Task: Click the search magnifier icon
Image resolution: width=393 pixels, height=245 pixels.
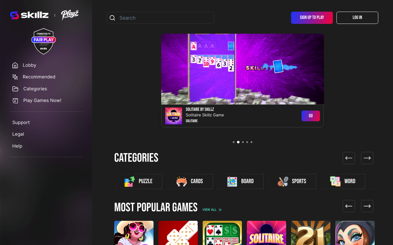Action: [x=112, y=18]
